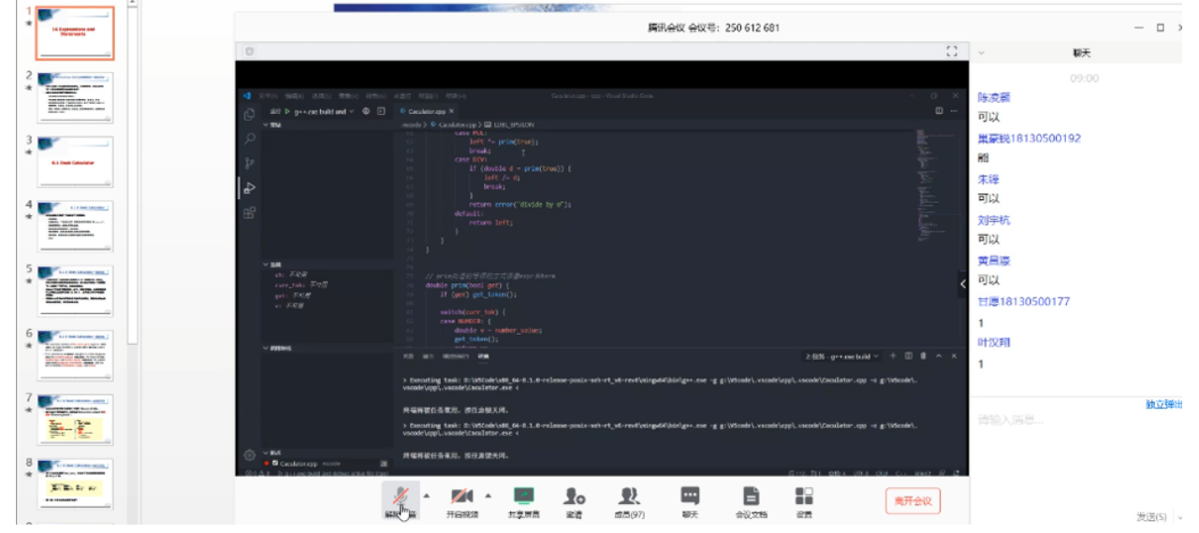Image resolution: width=1199 pixels, height=533 pixels.
Task: Collapse the chat panel with side arrow
Action: pyautogui.click(x=962, y=283)
